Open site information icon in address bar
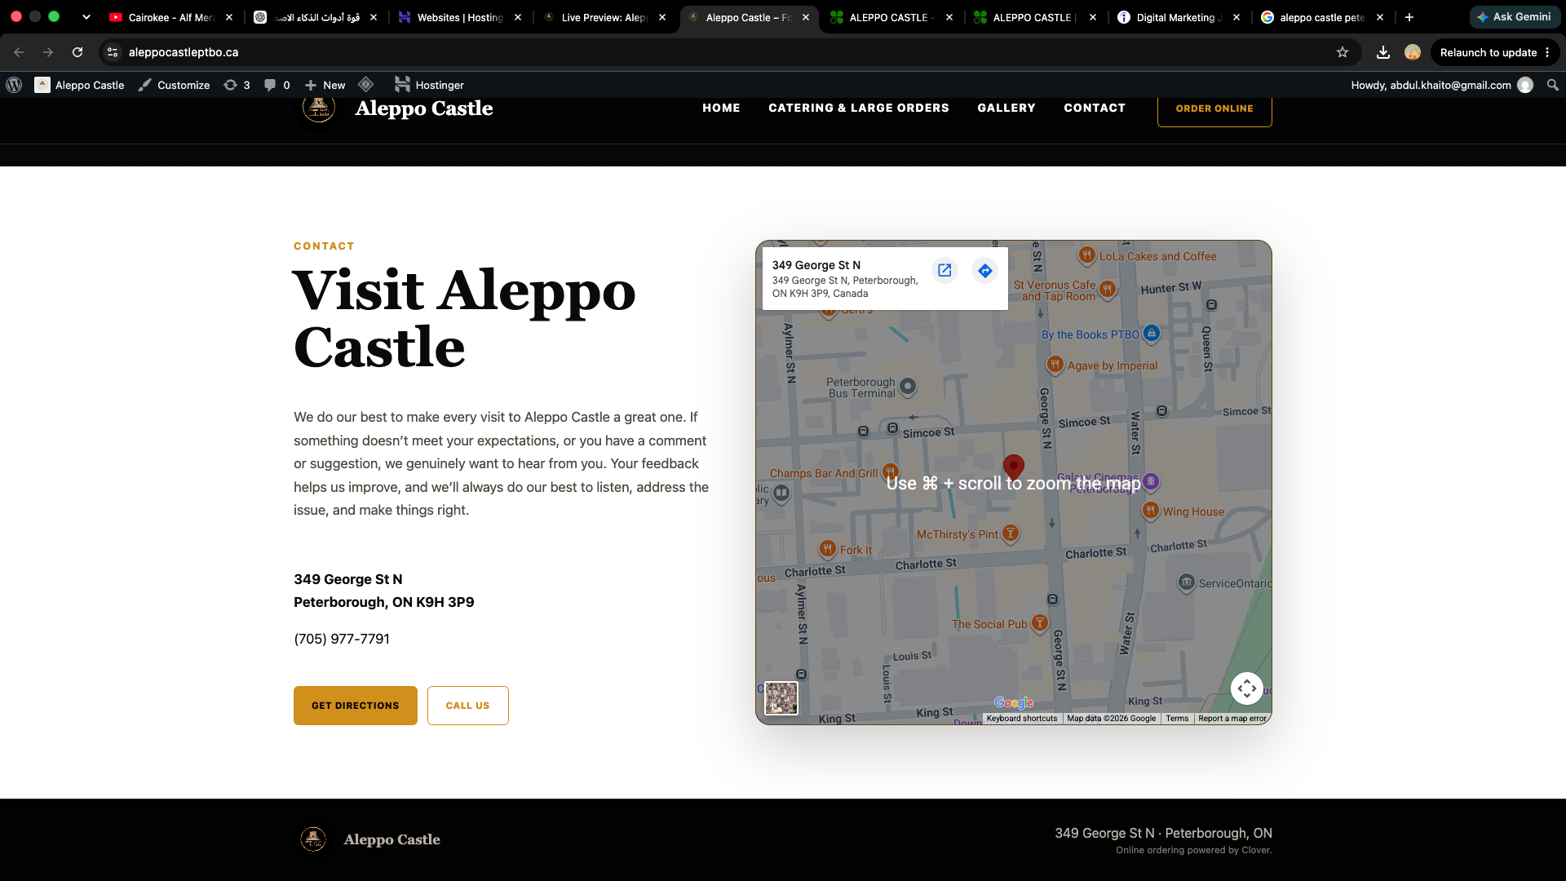 click(x=113, y=52)
